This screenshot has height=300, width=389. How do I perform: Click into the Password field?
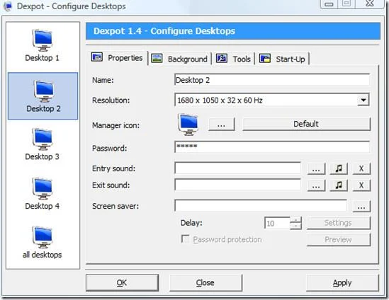point(272,147)
